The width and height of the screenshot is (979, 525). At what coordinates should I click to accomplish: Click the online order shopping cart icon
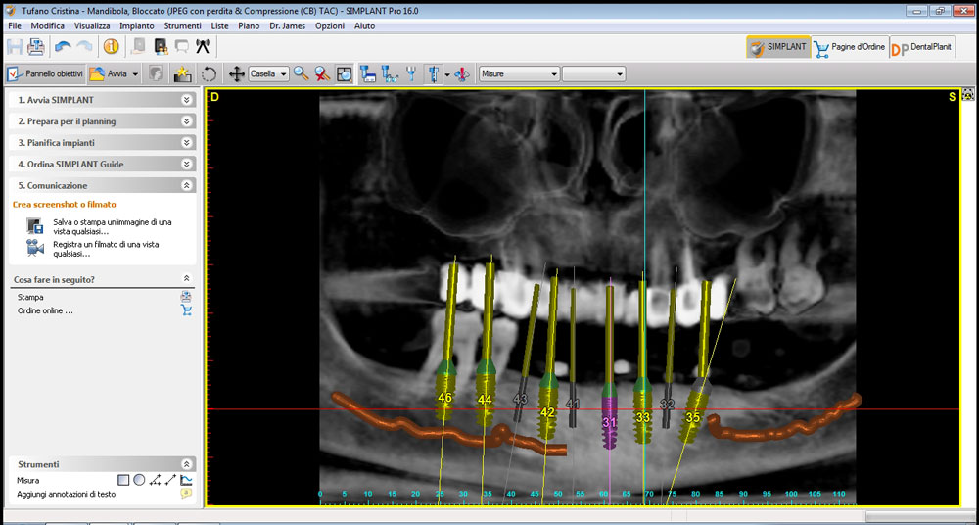(186, 310)
